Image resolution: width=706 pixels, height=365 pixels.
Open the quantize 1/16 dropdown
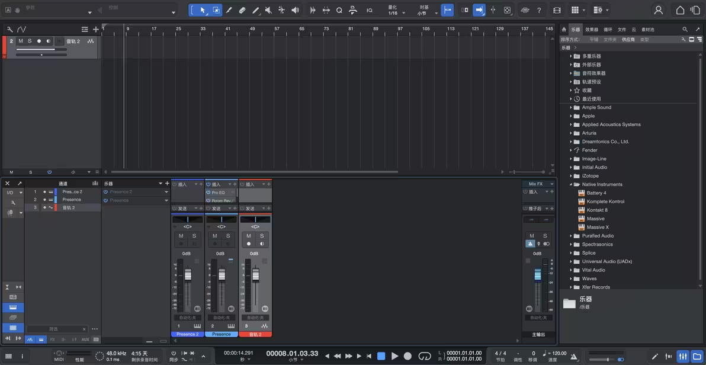click(x=396, y=13)
